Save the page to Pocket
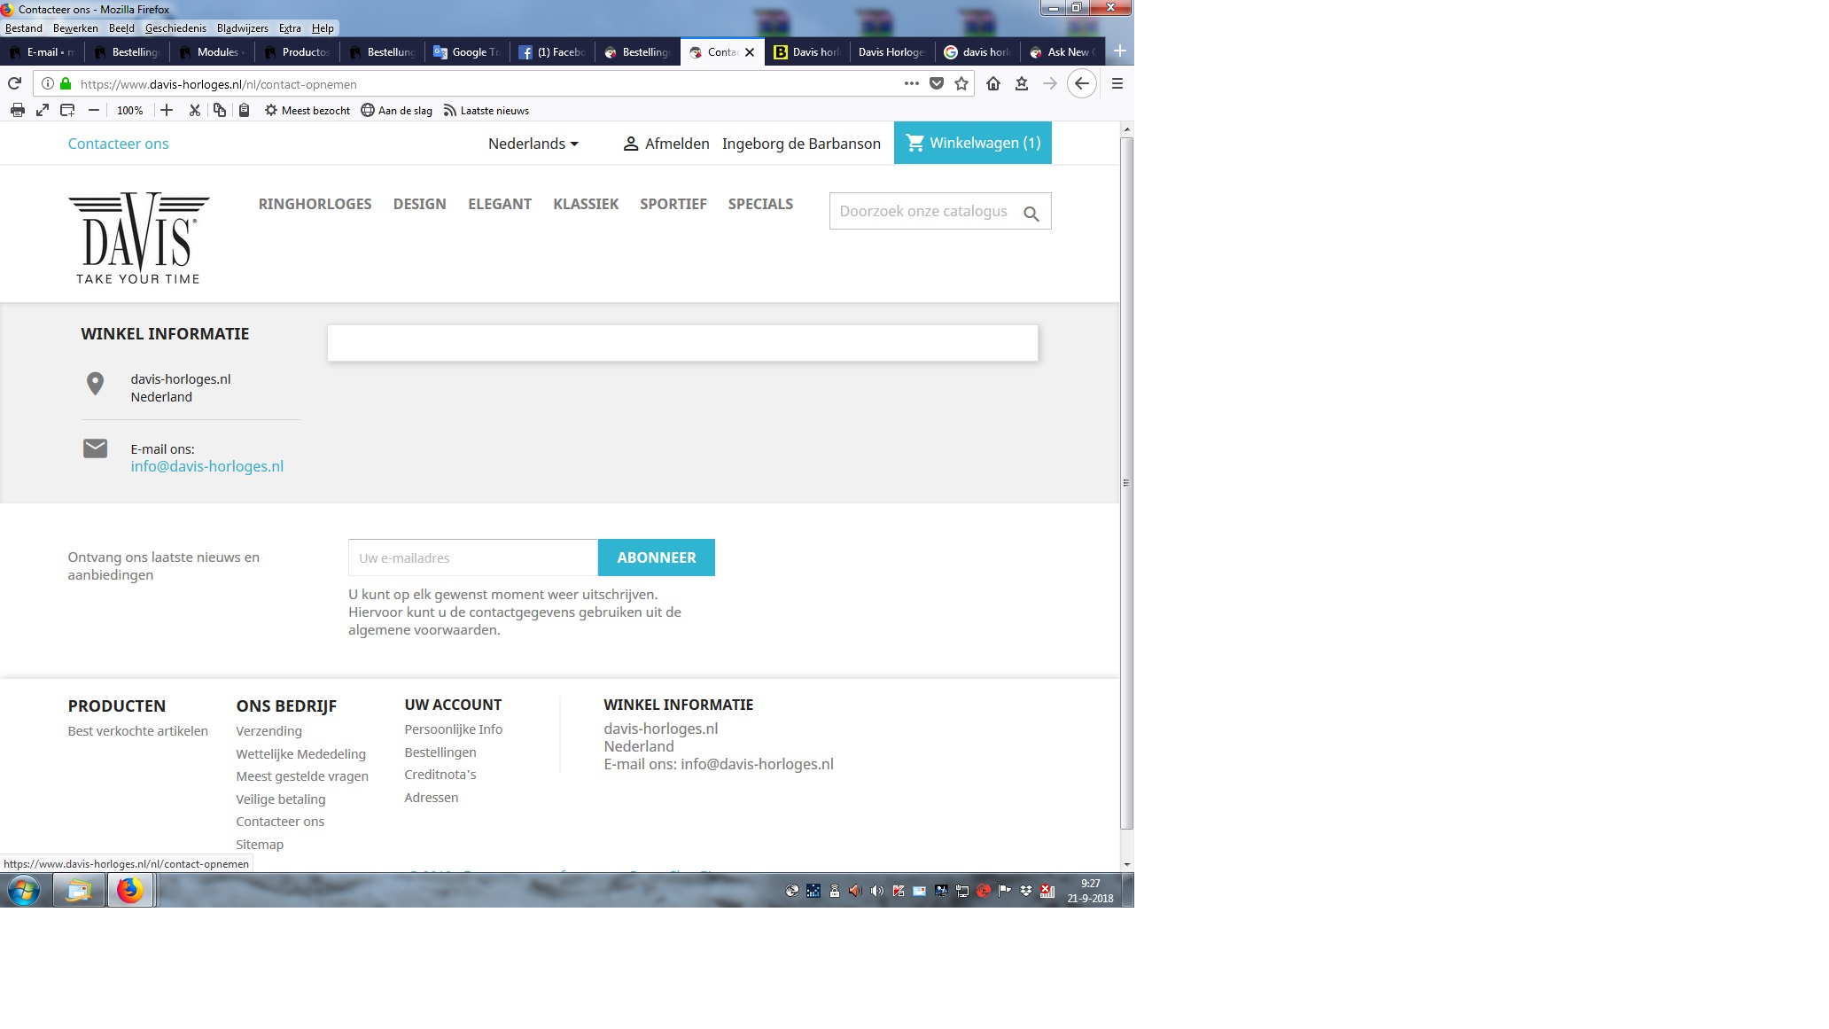 [937, 83]
